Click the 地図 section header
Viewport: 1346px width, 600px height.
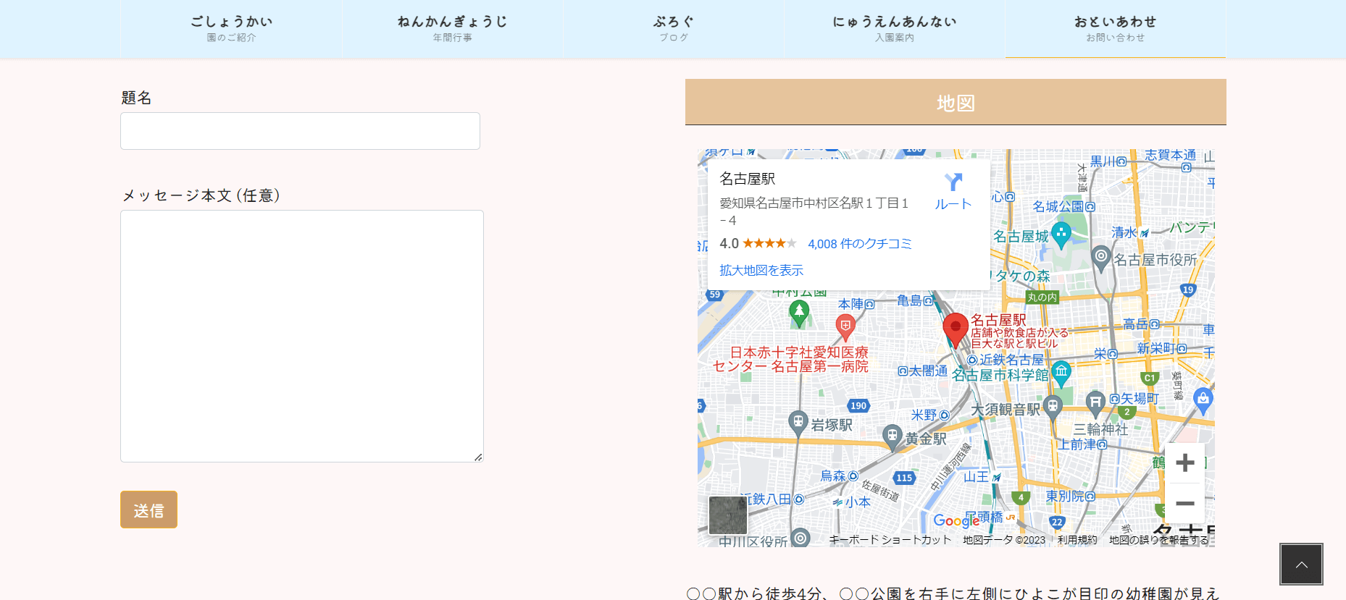click(956, 103)
